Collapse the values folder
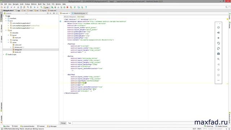Viewport: 231px width, 130px height. [x=8, y=43]
